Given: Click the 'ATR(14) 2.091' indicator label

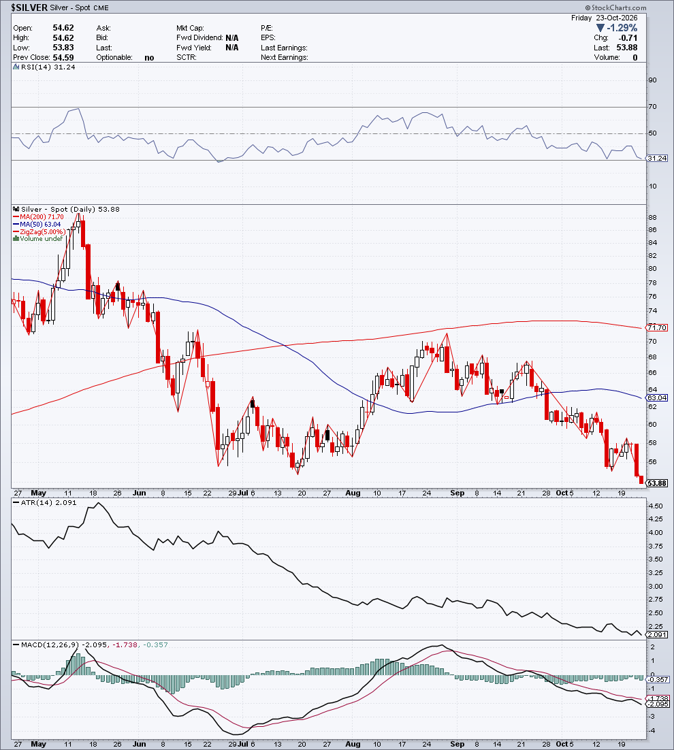Looking at the screenshot, I should 48,503.
